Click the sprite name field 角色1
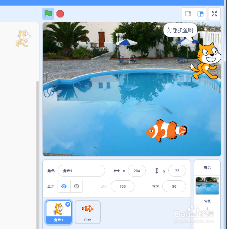 coord(81,171)
